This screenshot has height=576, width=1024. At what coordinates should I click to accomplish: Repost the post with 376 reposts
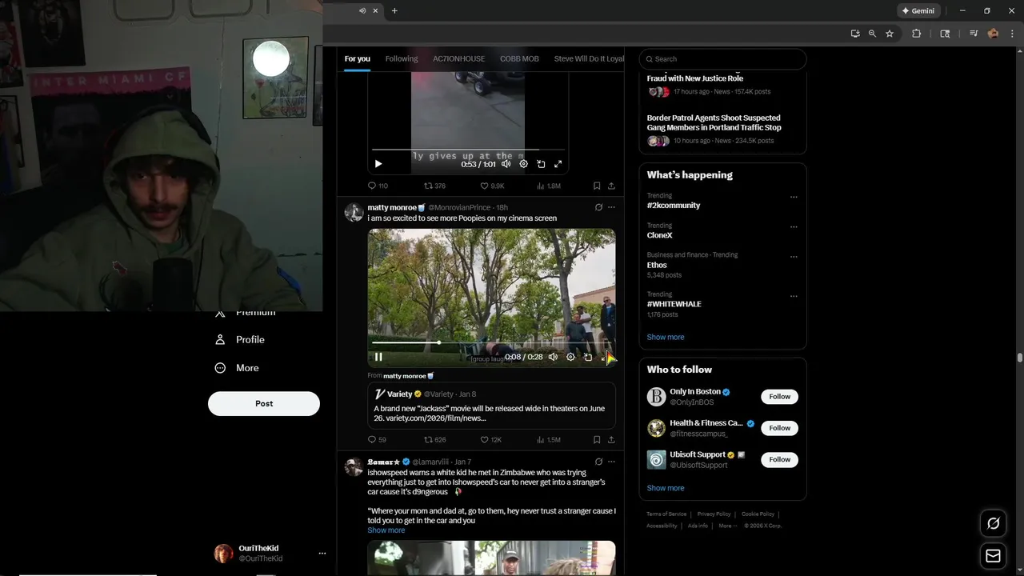tap(434, 186)
